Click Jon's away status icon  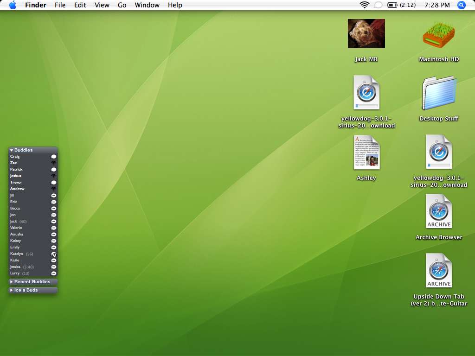pos(54,215)
